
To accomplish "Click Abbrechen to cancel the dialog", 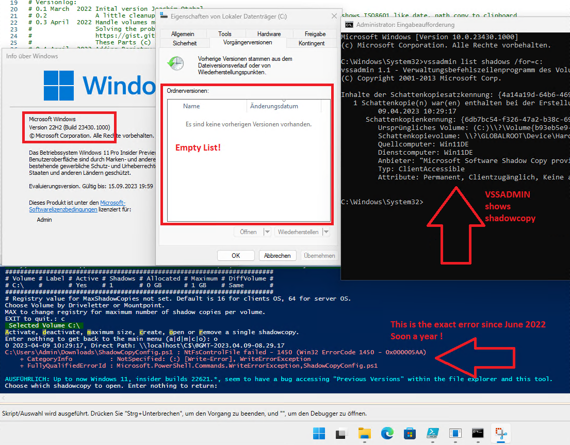I will (278, 255).
